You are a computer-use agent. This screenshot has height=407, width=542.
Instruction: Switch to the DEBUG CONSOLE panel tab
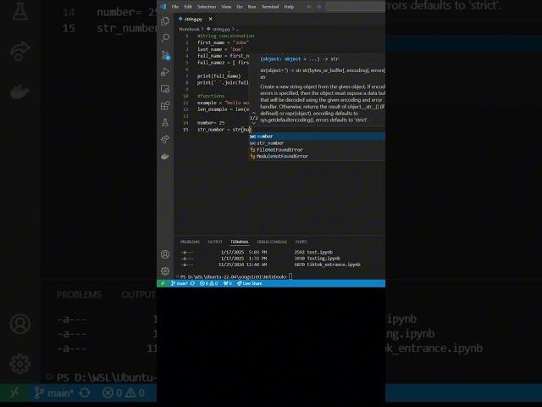(x=272, y=242)
